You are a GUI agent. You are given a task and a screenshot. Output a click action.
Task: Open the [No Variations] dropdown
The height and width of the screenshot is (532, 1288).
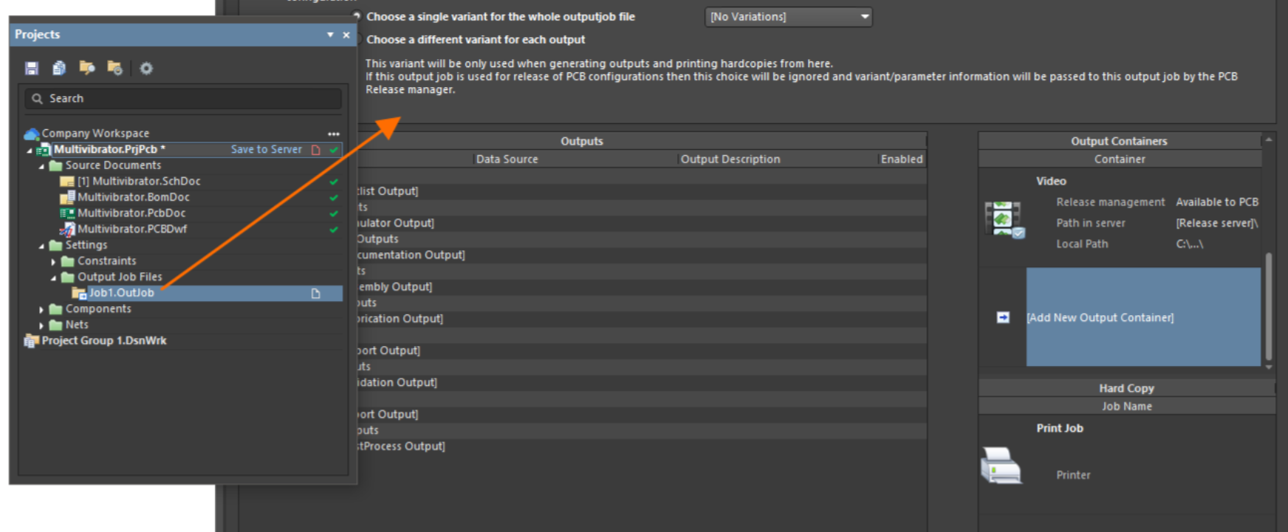pos(788,17)
